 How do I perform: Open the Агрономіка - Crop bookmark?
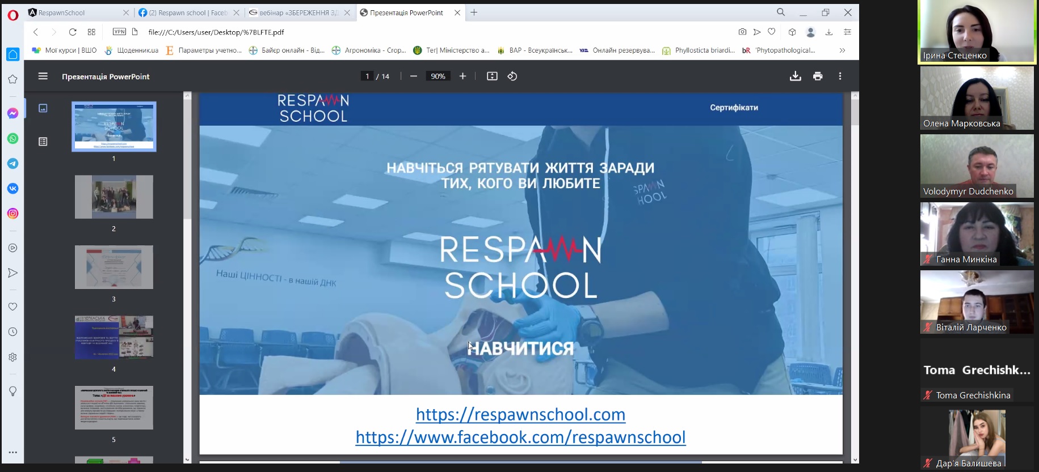[369, 50]
